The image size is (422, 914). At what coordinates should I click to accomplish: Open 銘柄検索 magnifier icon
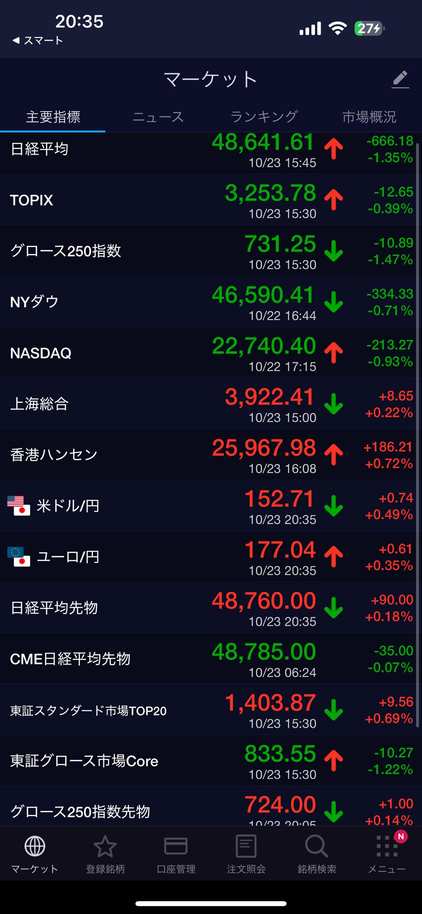316,846
